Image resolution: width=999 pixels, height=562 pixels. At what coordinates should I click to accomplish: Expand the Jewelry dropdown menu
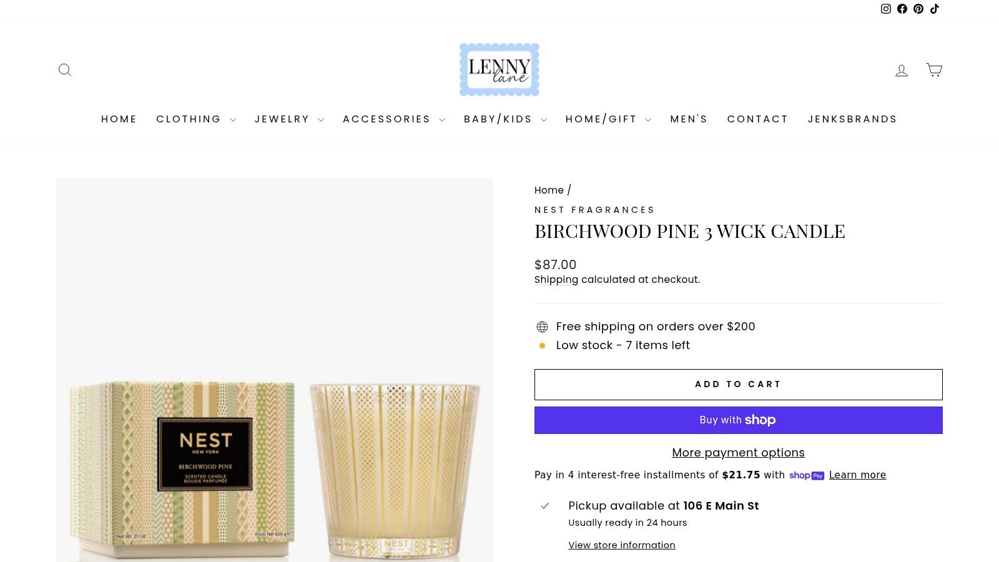[289, 119]
